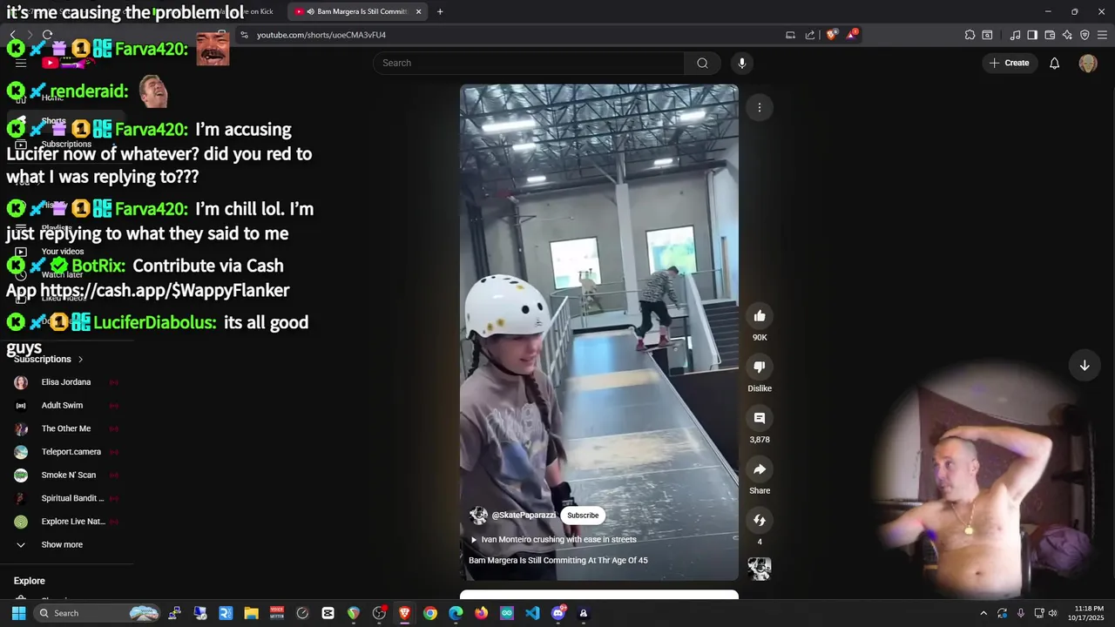1115x627 pixels.
Task: Open the comments showing 3,878
Action: tap(760, 418)
